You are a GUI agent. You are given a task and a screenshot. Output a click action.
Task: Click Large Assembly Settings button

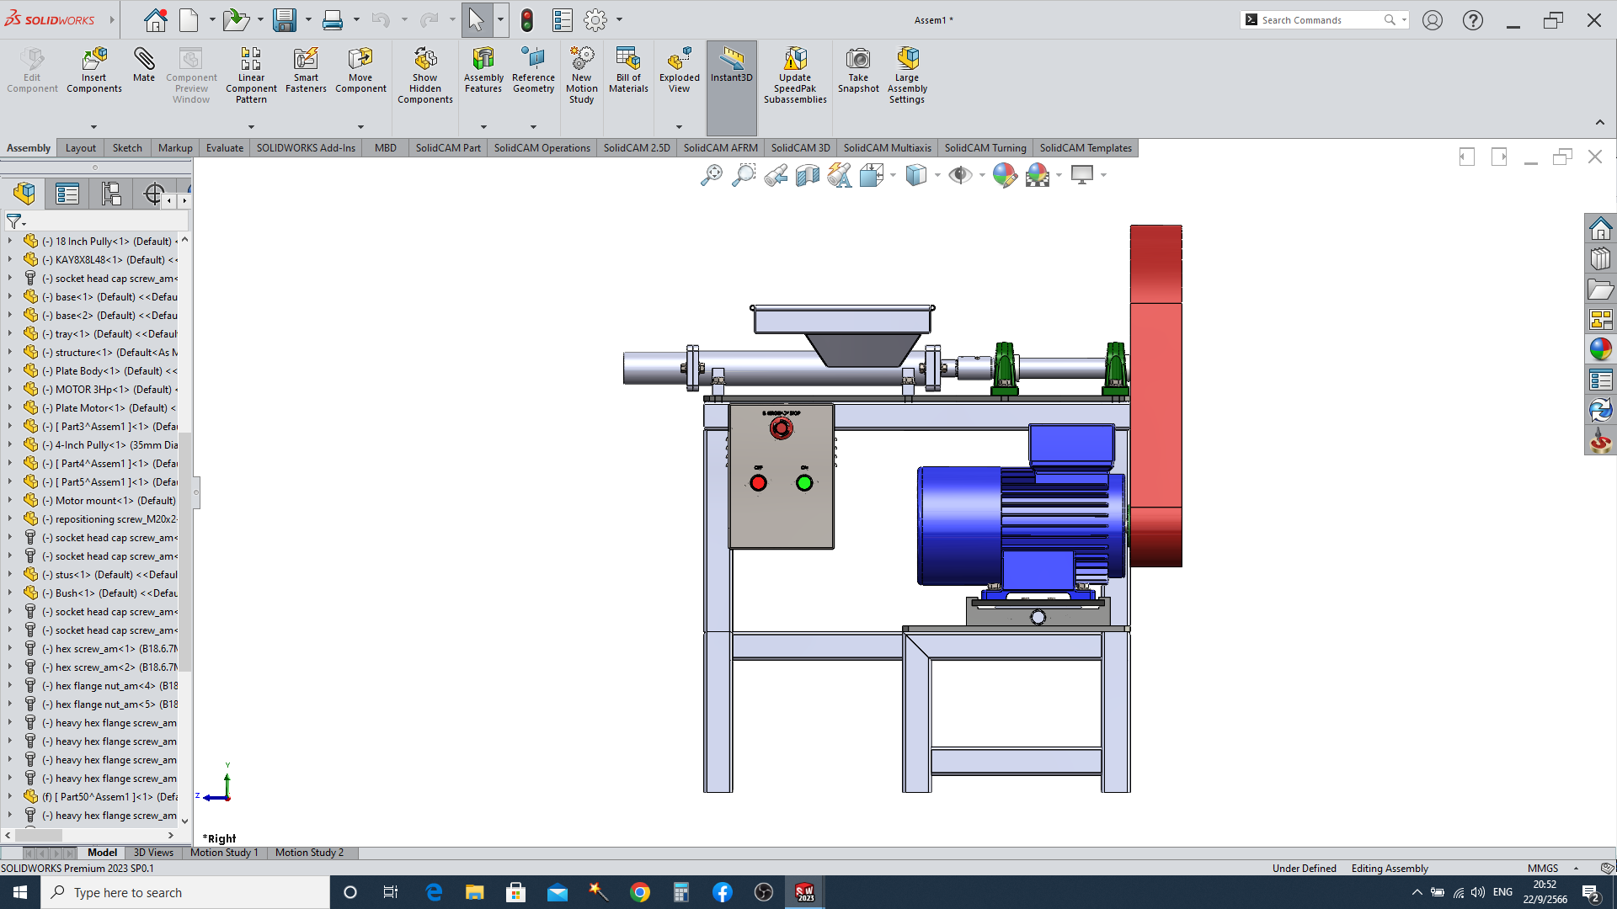click(907, 75)
